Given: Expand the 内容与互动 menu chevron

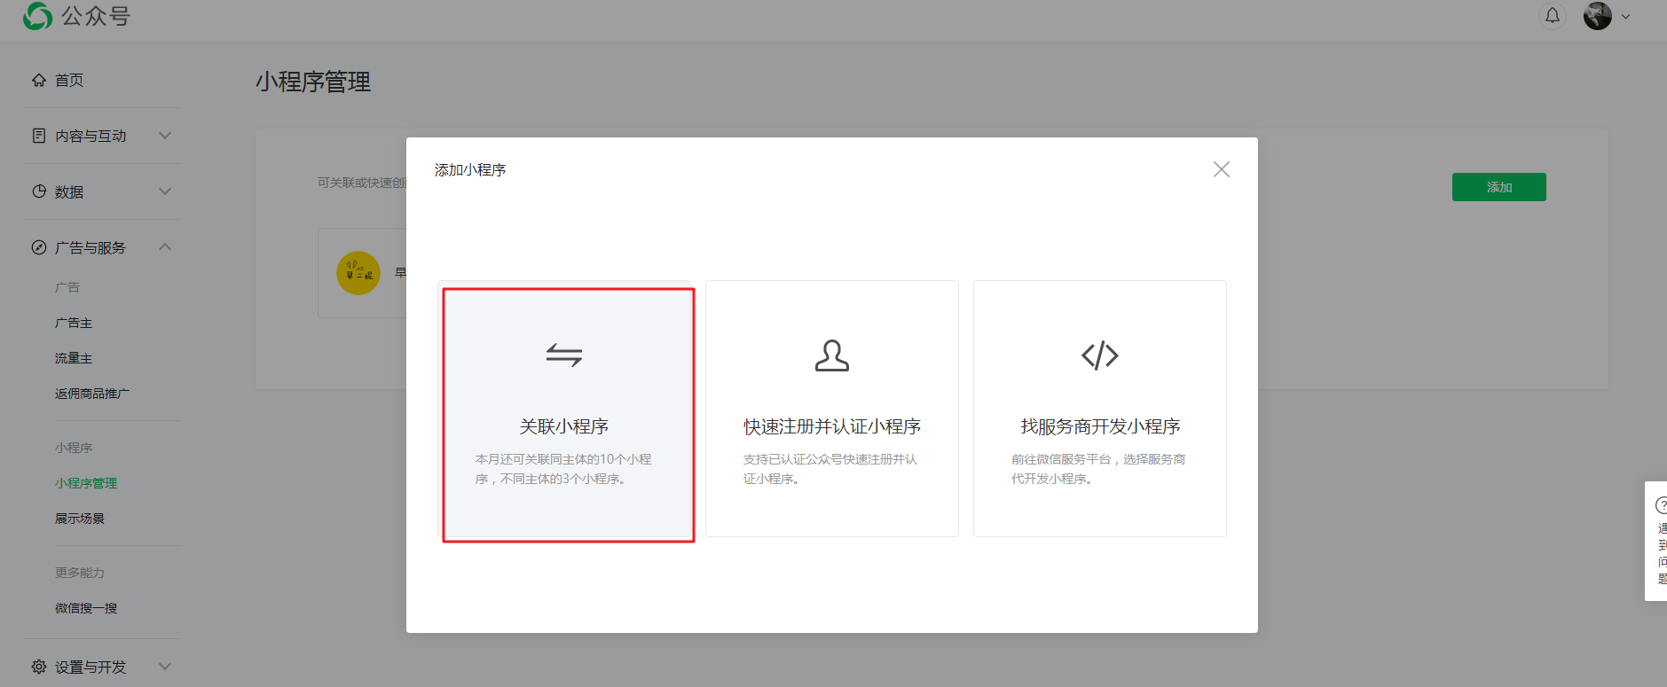Looking at the screenshot, I should (x=165, y=136).
